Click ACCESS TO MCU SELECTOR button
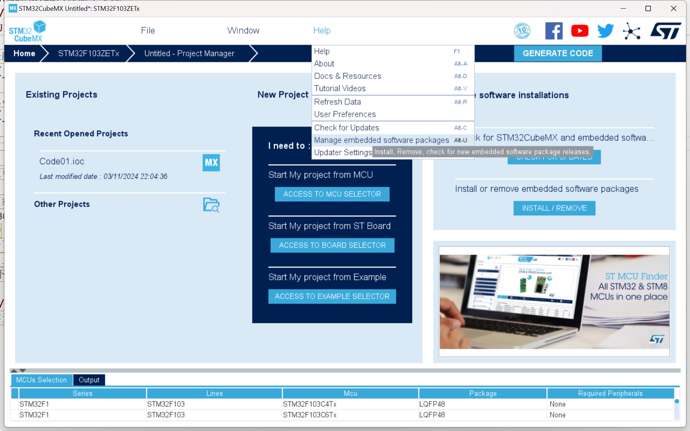This screenshot has width=690, height=431. 332,194
